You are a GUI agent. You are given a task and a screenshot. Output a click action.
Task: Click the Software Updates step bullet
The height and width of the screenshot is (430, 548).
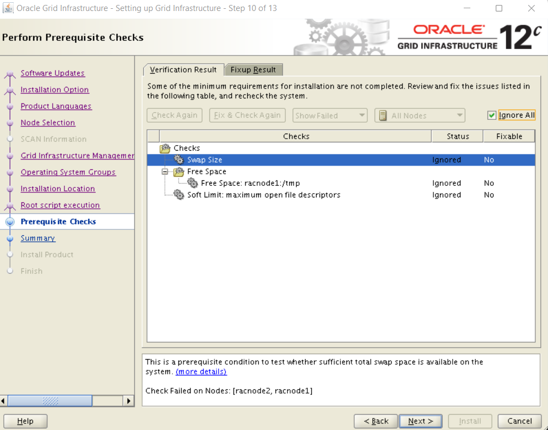click(x=10, y=74)
